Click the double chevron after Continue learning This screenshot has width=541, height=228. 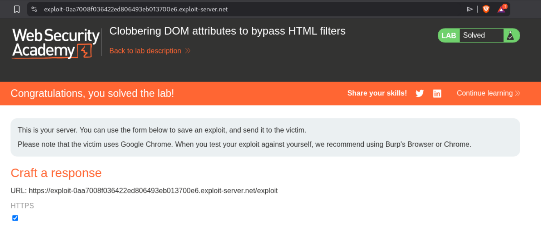point(517,93)
